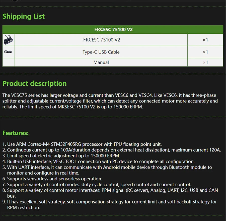Viewport: 226px width, 221px height.
Task: Click feature 4 about built-in USB interface
Action: [98, 161]
